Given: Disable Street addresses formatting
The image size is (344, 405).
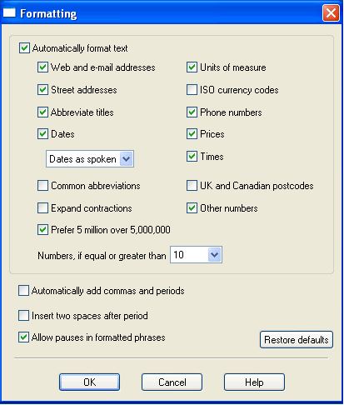Looking at the screenshot, I should click(x=42, y=90).
